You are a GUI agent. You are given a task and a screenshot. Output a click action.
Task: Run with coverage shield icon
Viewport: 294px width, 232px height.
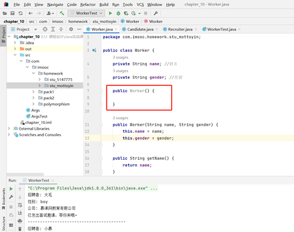point(126,14)
